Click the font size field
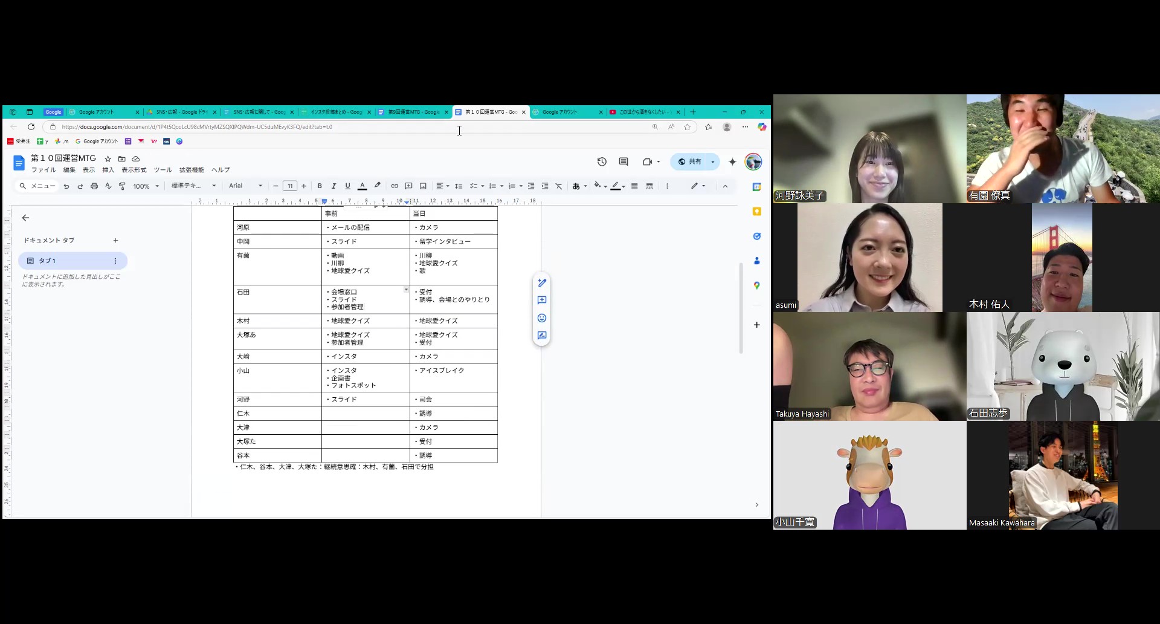 [x=290, y=186]
